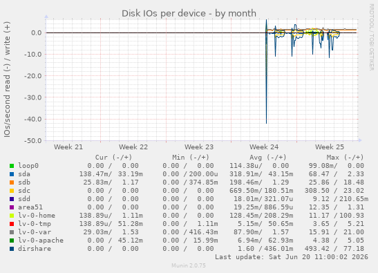The height and width of the screenshot is (273, 378).
Task: Click lv-0-apache current write value 45.12m
Action: (x=131, y=241)
